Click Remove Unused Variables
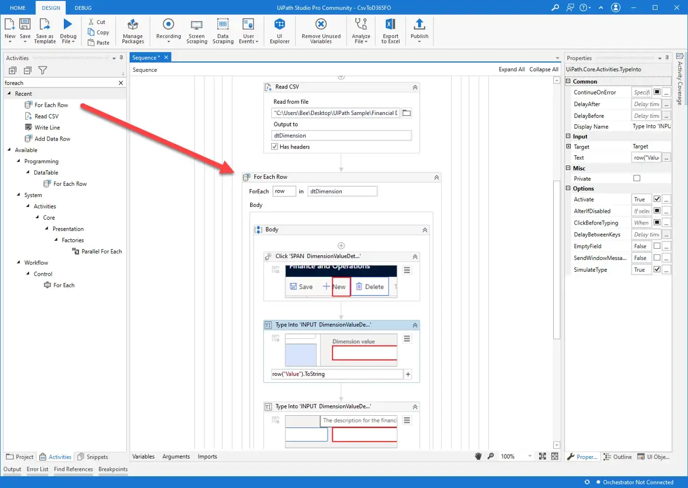Image resolution: width=688 pixels, height=488 pixels. pos(321,30)
